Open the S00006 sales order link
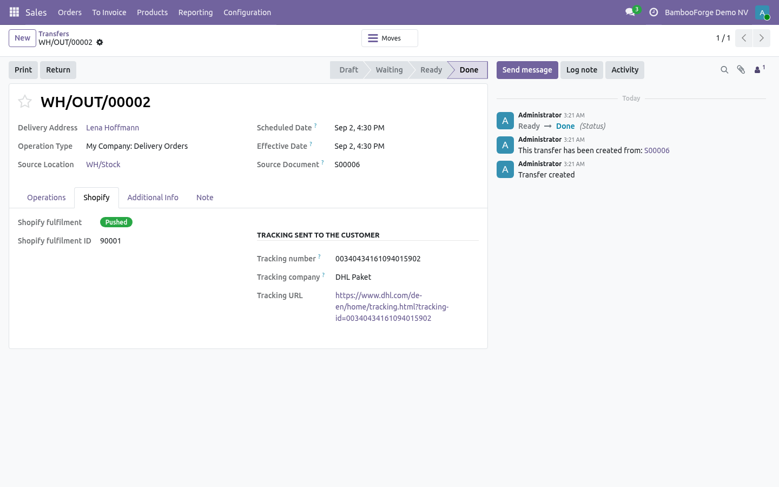This screenshot has width=779, height=487. (657, 150)
